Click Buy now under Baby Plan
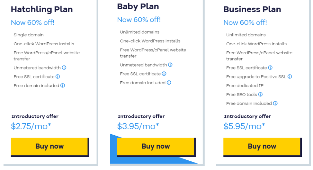313x170 pixels. click(x=156, y=147)
